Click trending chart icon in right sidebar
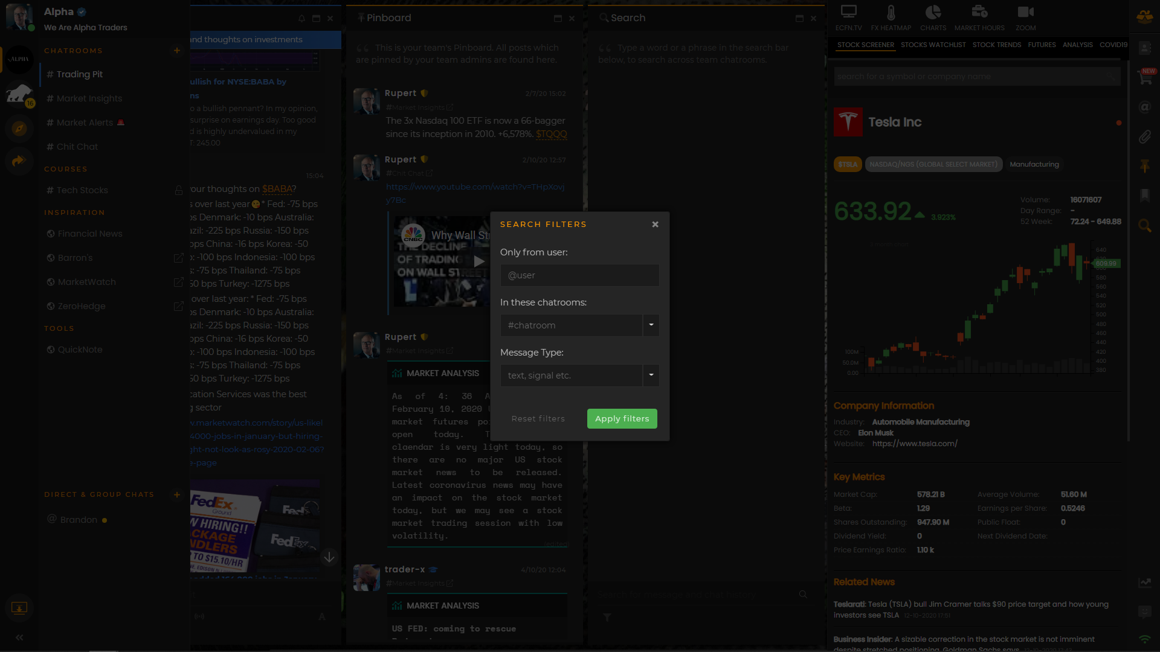This screenshot has width=1160, height=652. pyautogui.click(x=1144, y=583)
